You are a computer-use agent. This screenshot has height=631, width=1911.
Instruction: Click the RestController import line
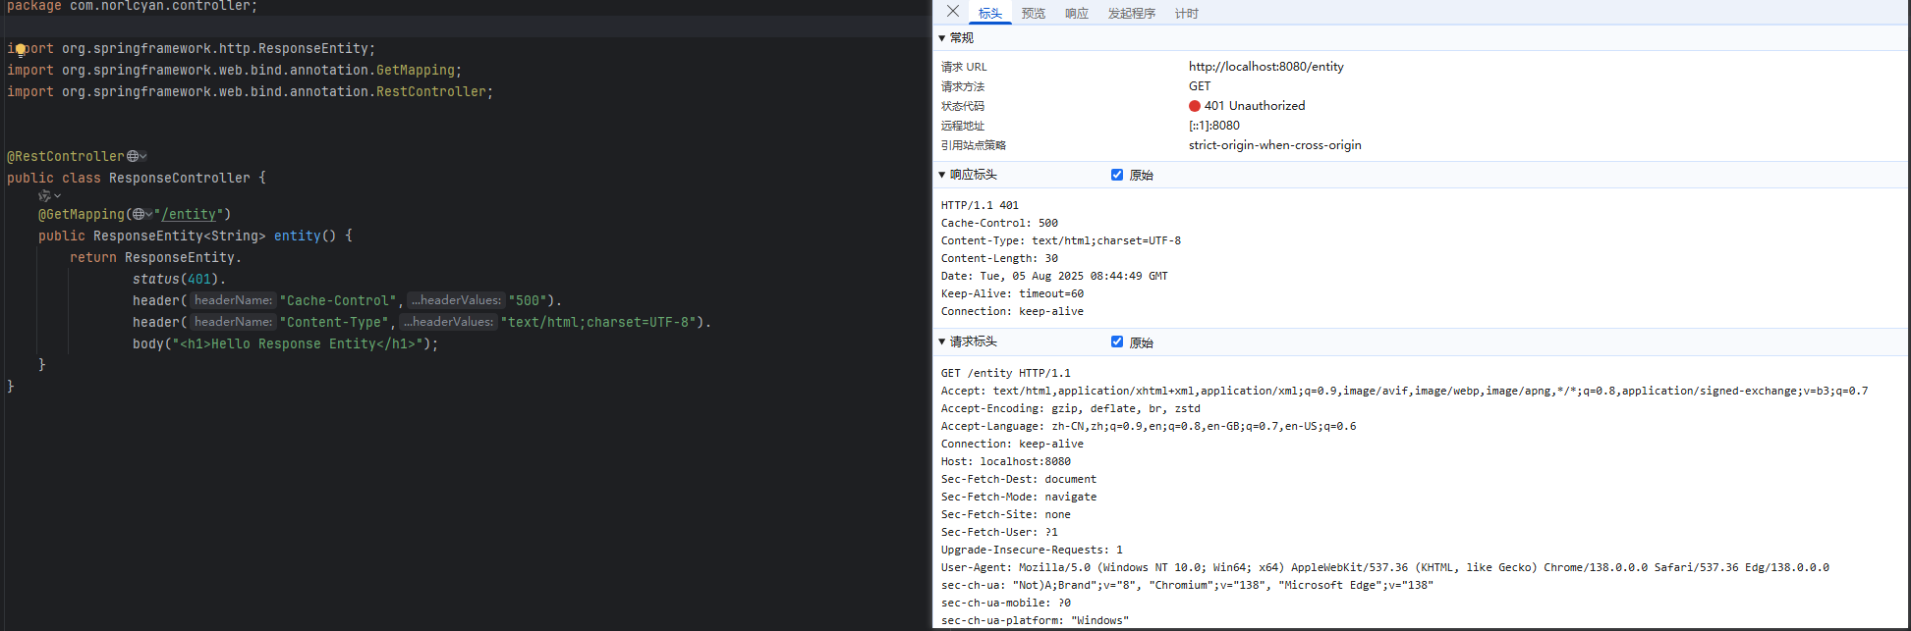[250, 91]
